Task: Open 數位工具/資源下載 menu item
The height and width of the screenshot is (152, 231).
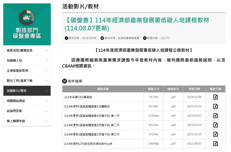Action: (27, 81)
